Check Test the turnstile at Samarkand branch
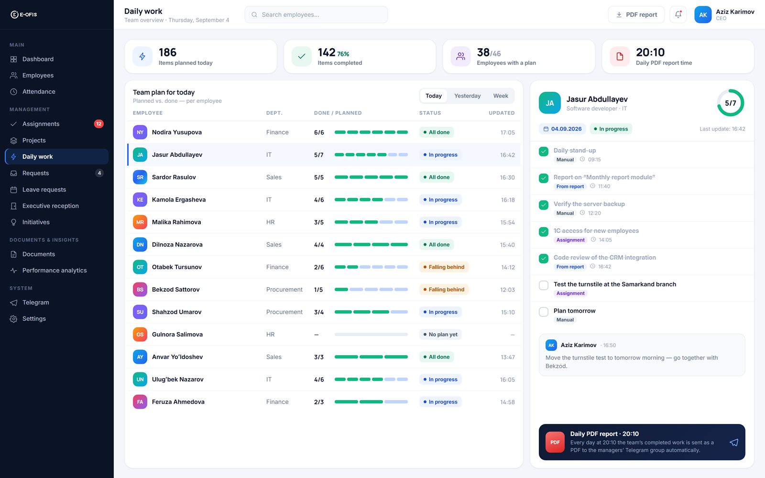765x478 pixels. pyautogui.click(x=544, y=285)
